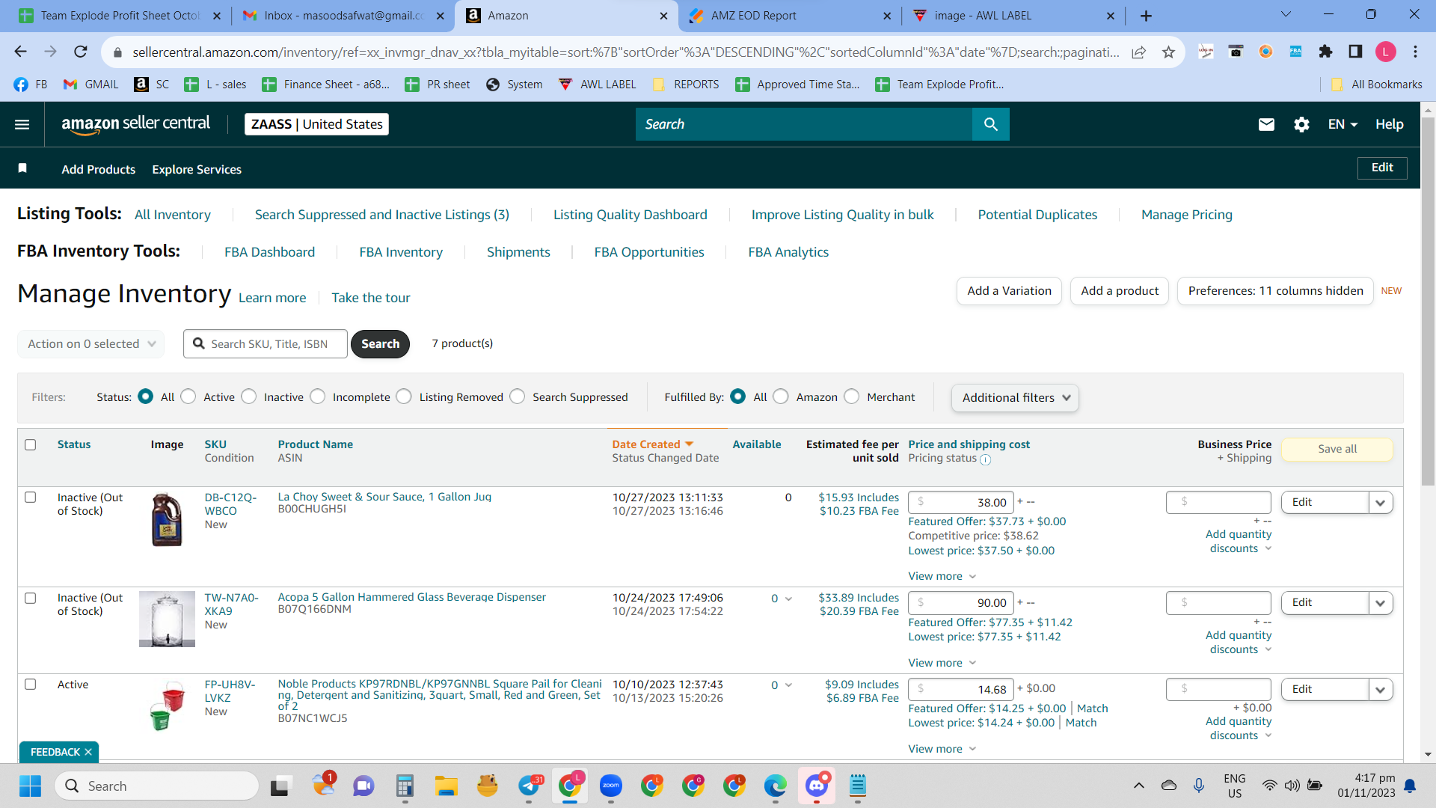Open Microsoft Edge from the taskbar

[x=776, y=786]
